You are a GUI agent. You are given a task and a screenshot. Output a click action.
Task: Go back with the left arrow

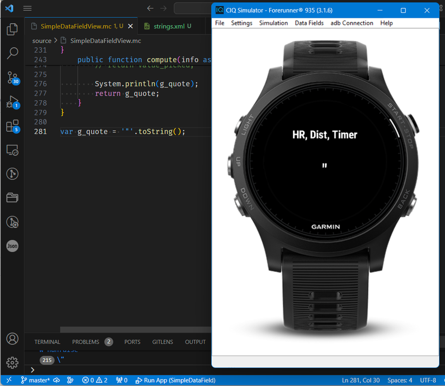[x=150, y=8]
